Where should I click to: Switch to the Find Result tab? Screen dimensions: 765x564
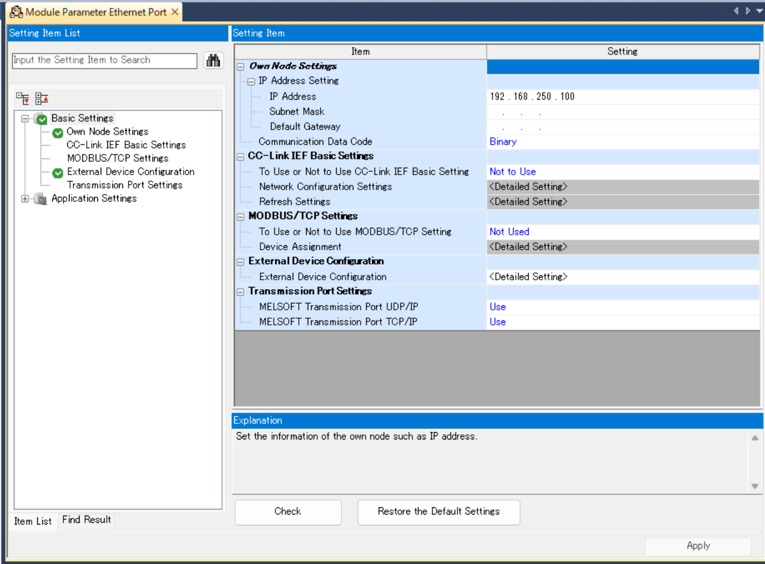coord(87,520)
